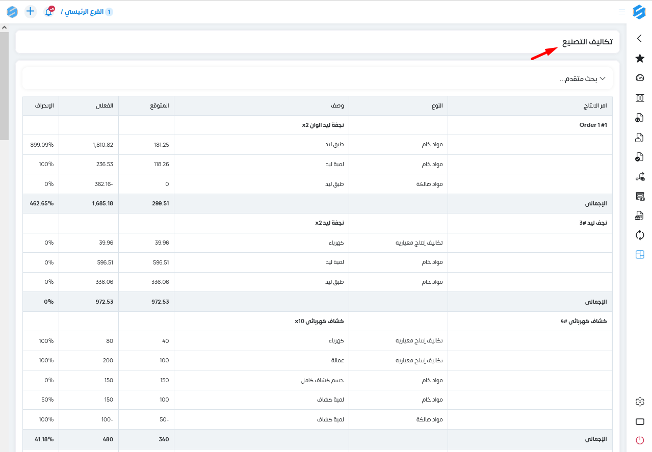
Task: Select the highlighted blue grid sidebar icon
Action: tap(640, 255)
